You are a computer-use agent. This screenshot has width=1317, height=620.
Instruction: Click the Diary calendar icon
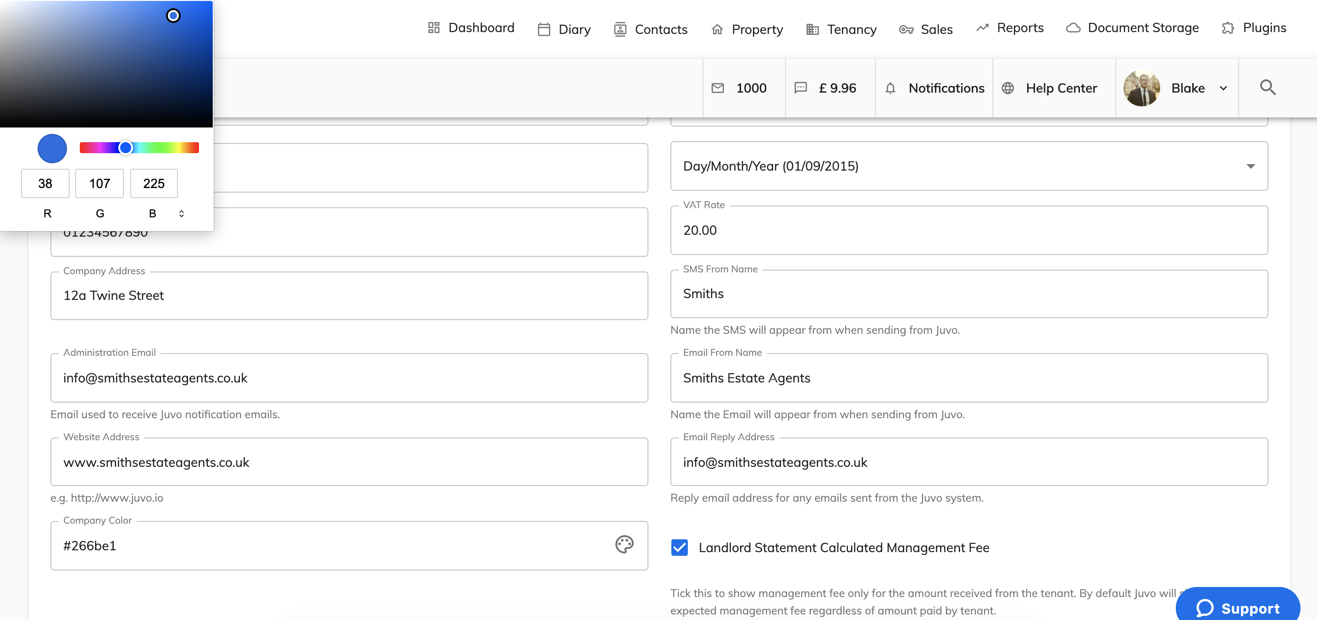(544, 30)
